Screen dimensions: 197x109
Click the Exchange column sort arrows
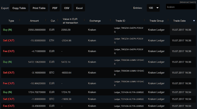[110, 20]
